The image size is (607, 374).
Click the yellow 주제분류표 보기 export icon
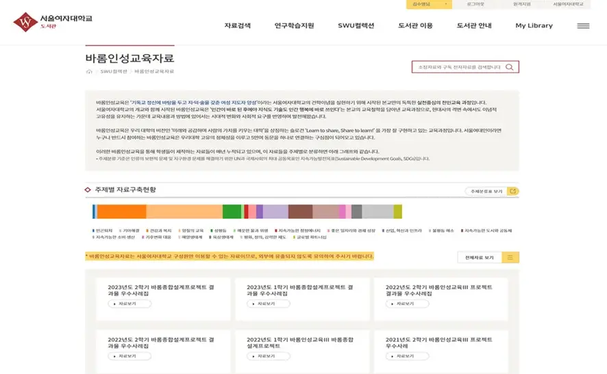click(512, 191)
